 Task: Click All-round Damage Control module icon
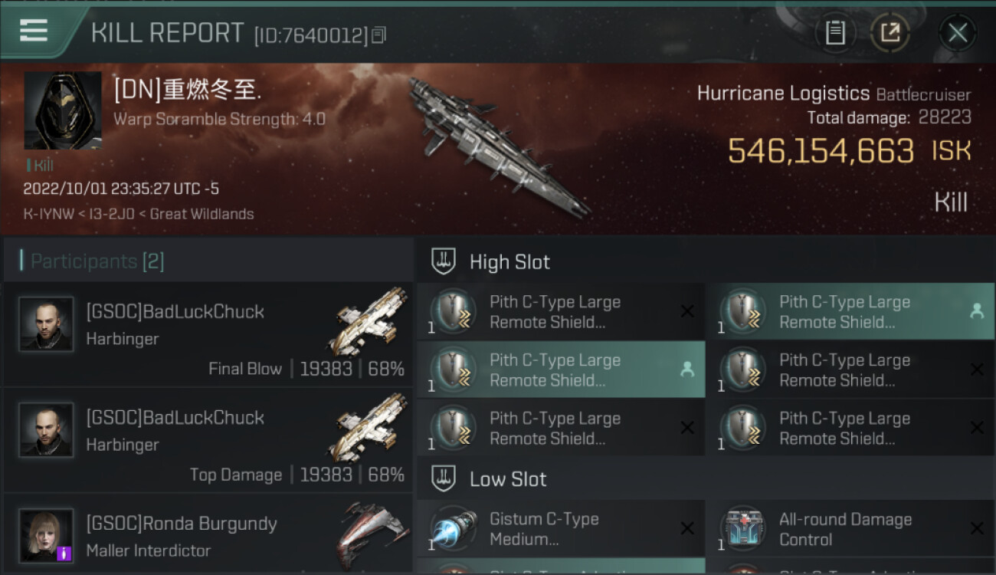742,529
